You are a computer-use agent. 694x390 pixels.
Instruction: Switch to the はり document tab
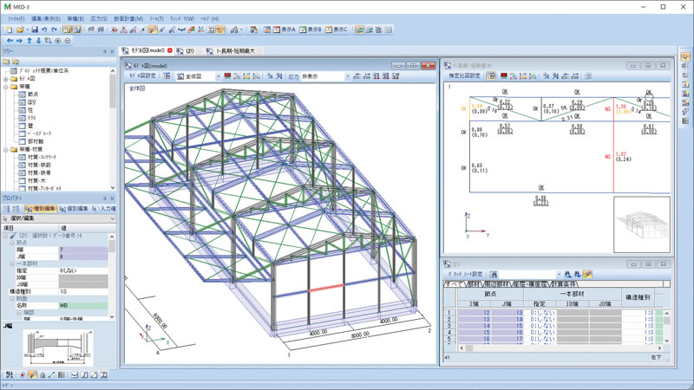189,51
